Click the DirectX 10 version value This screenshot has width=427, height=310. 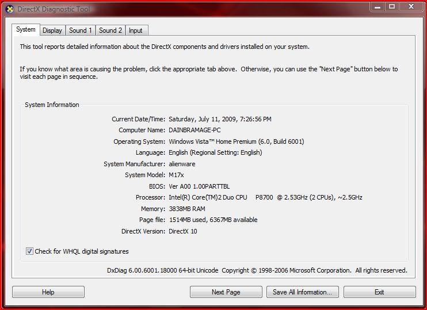coord(183,231)
